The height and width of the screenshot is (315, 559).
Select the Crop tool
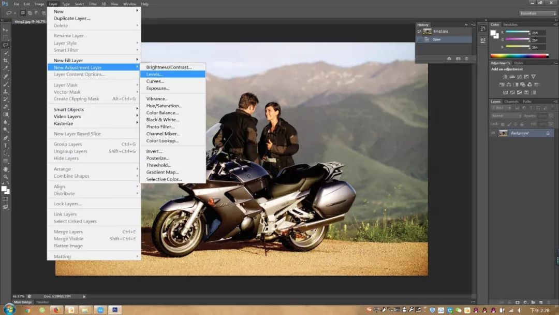click(6, 61)
